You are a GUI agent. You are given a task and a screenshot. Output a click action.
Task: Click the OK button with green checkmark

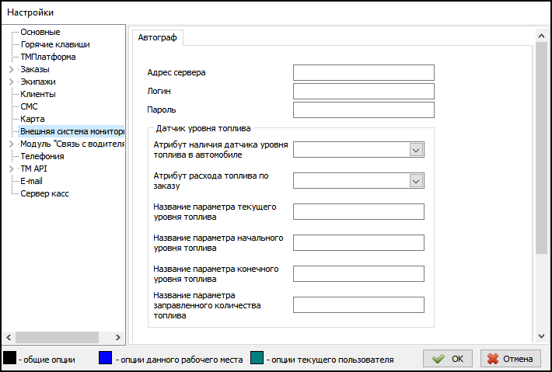tap(448, 359)
